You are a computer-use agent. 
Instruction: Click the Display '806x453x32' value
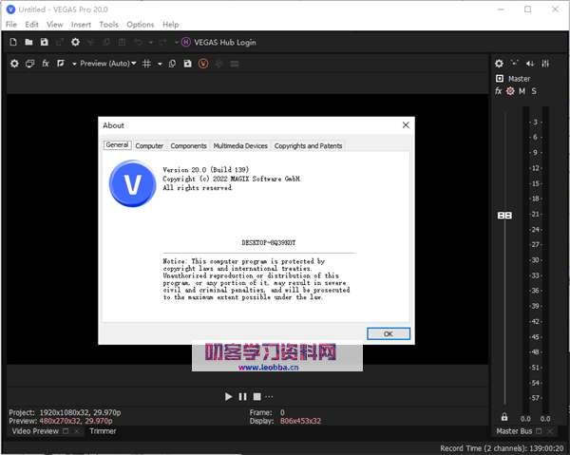tap(300, 421)
